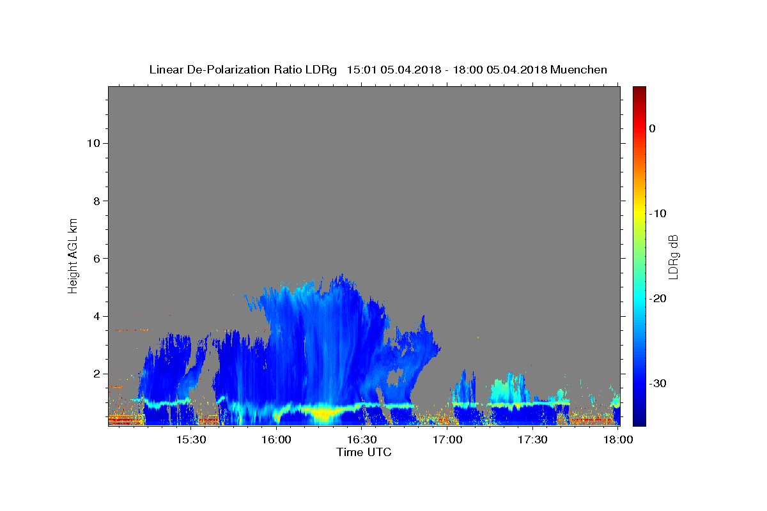Click the 16:00 time tick label
The width and height of the screenshot is (767, 511).
(276, 440)
